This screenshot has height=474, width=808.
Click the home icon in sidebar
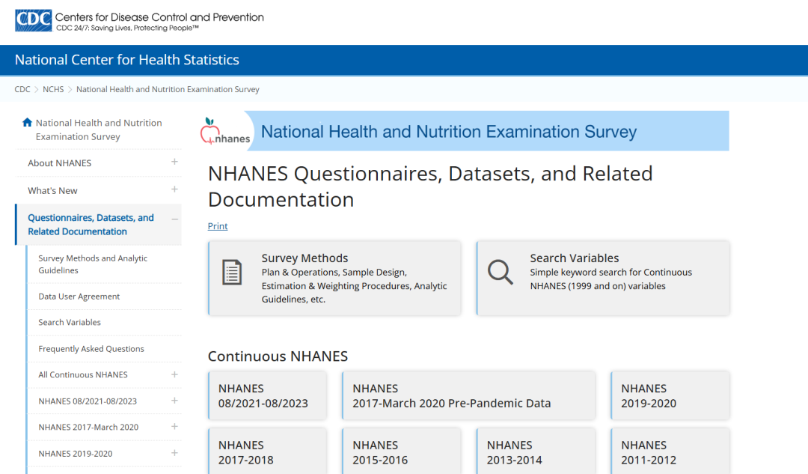pos(28,122)
